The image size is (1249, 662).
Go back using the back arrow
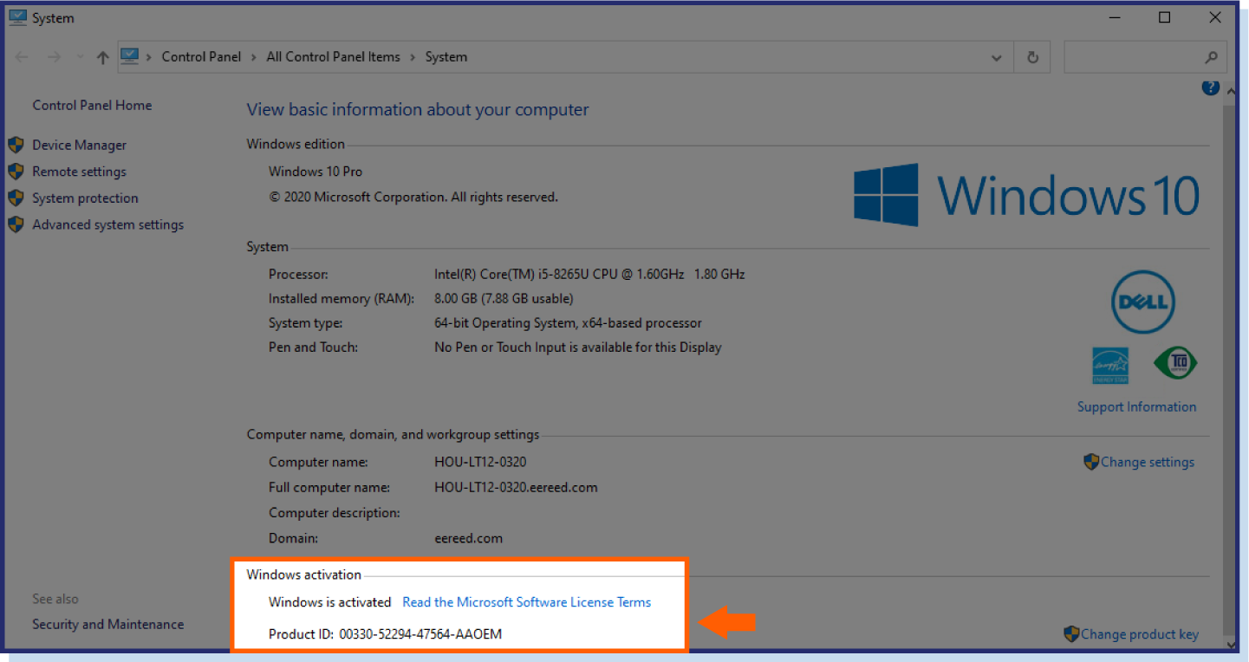(23, 57)
